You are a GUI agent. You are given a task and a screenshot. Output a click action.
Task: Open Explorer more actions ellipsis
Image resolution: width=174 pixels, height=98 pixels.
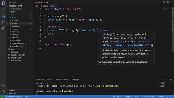click(30, 2)
